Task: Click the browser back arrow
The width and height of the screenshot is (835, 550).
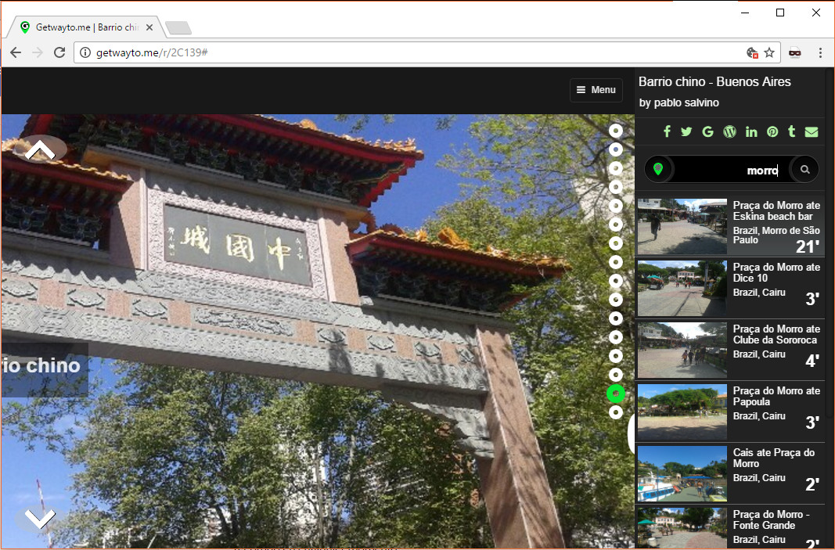Action: click(16, 52)
